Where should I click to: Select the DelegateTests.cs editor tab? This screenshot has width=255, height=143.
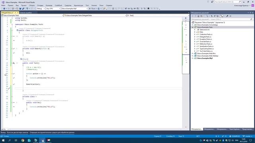(x=7, y=13)
